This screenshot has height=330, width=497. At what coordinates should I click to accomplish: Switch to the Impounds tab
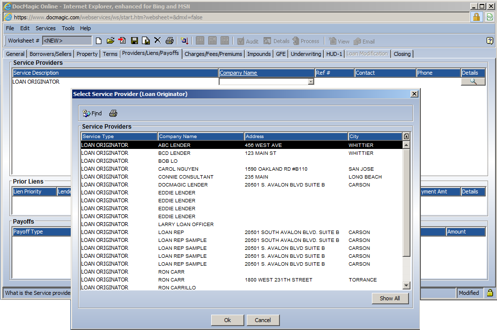point(259,54)
